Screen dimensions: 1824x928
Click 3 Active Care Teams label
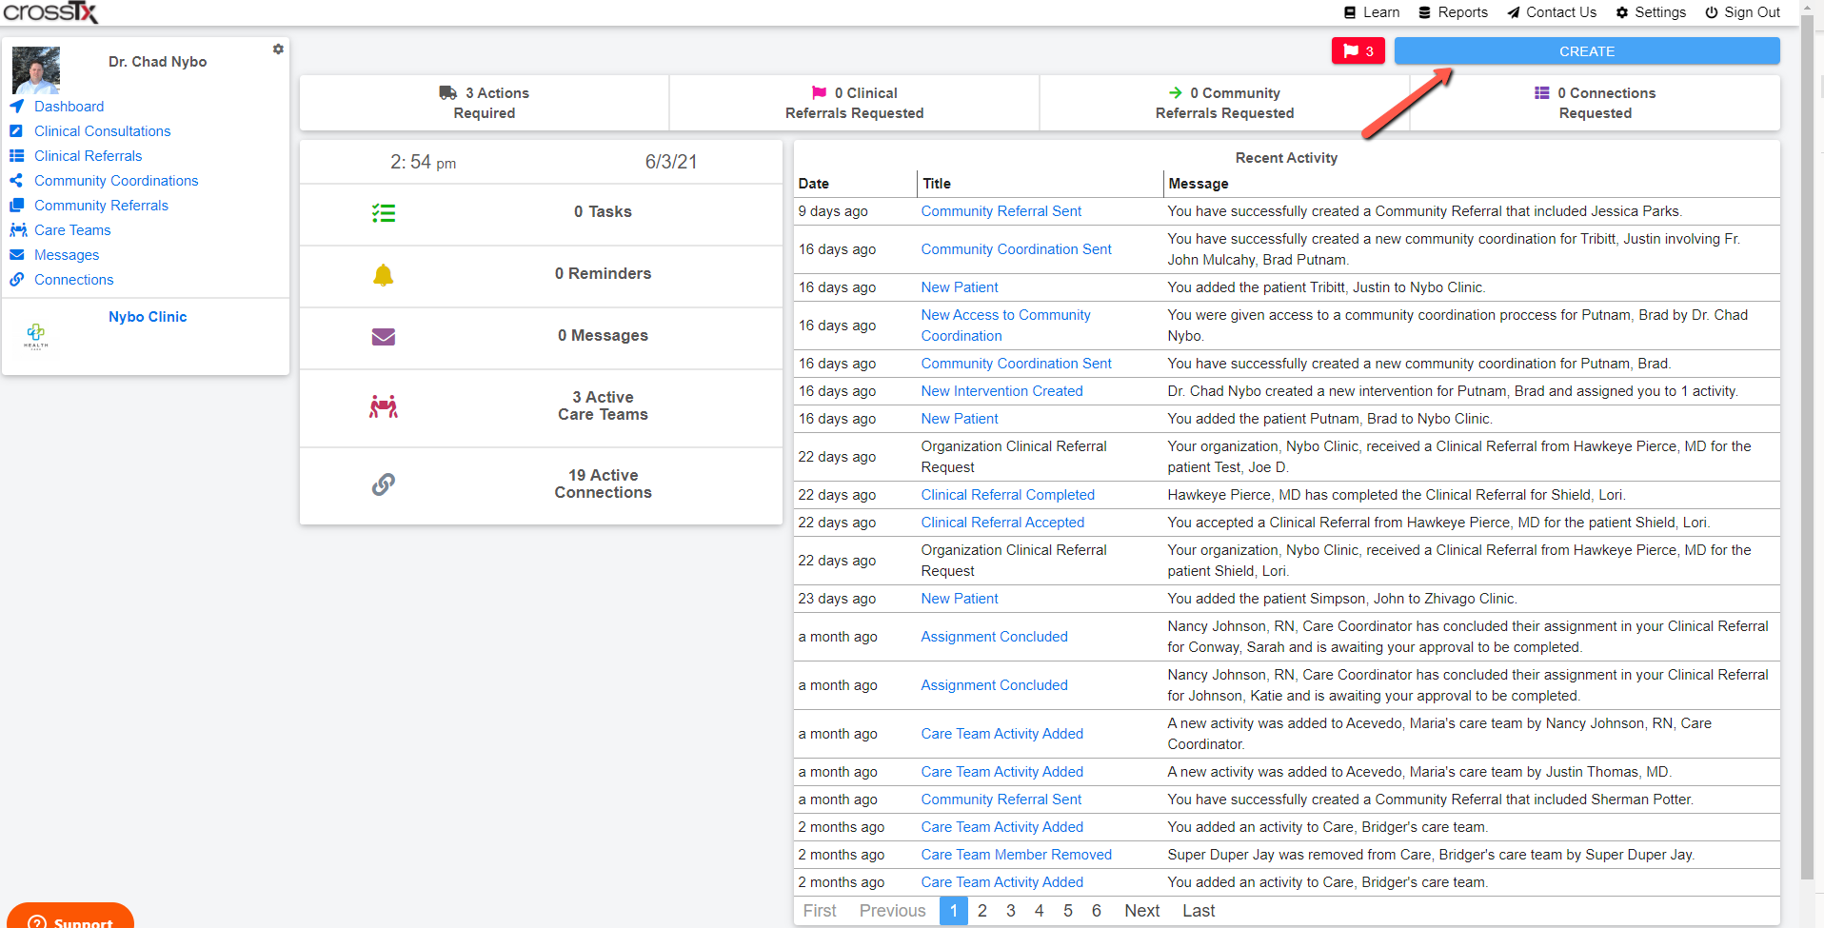pyautogui.click(x=603, y=406)
